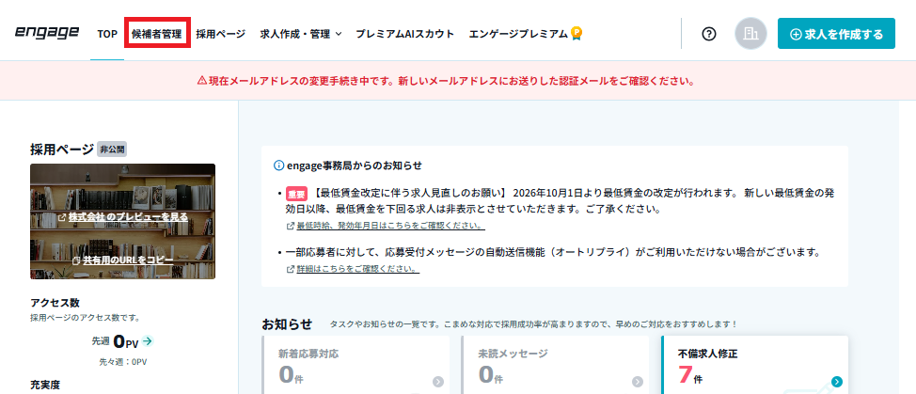The height and width of the screenshot is (394, 916).
Task: Click the 充実度 heading
Action: point(45,386)
